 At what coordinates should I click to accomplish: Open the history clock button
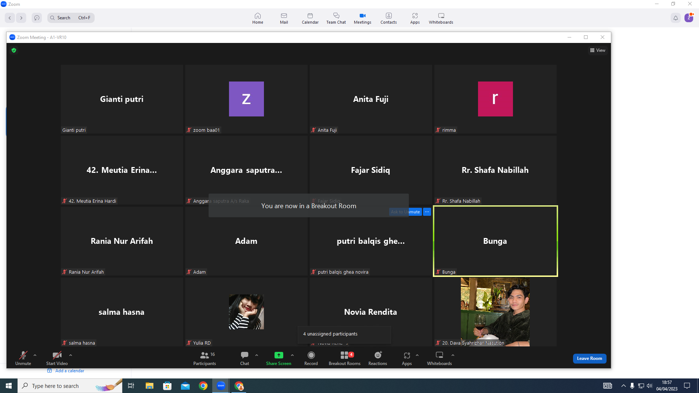coord(37,18)
